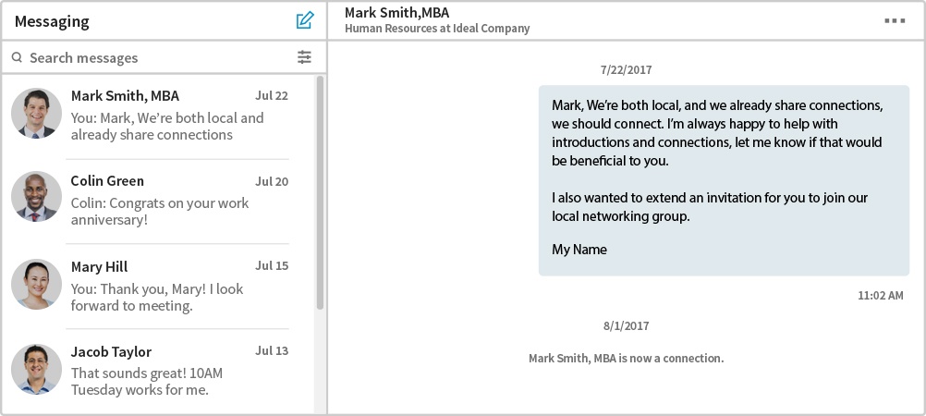This screenshot has height=416, width=926.
Task: Click the "Human Resources at Ideal Company" subtitle
Action: (x=437, y=29)
